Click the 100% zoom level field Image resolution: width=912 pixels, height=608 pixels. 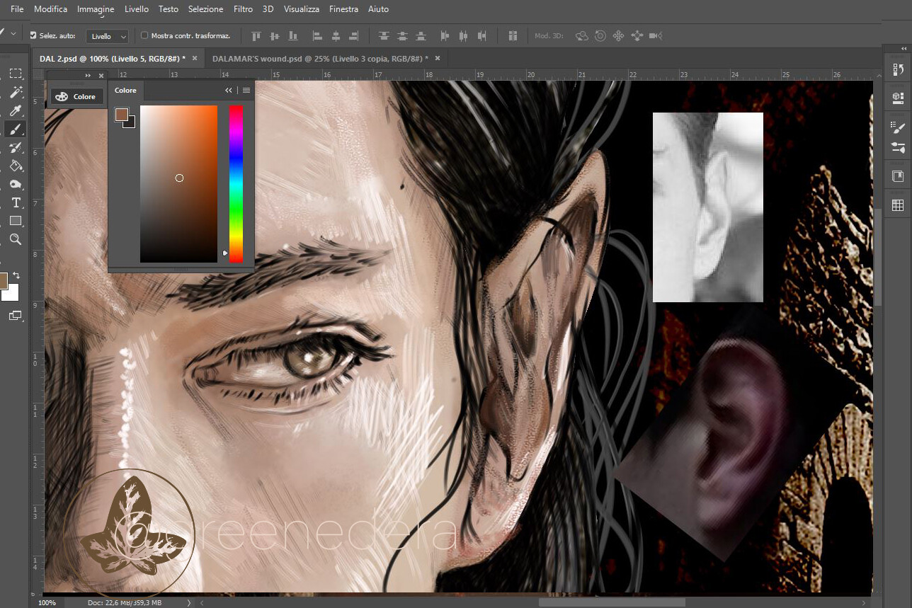47,603
